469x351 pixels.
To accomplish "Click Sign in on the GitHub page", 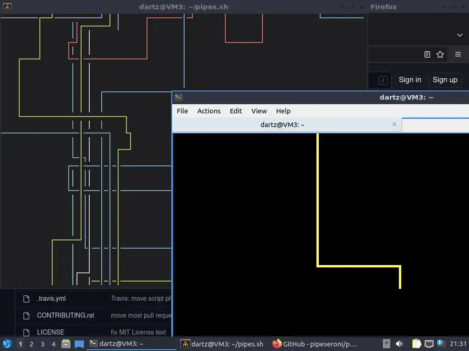I will click(410, 80).
